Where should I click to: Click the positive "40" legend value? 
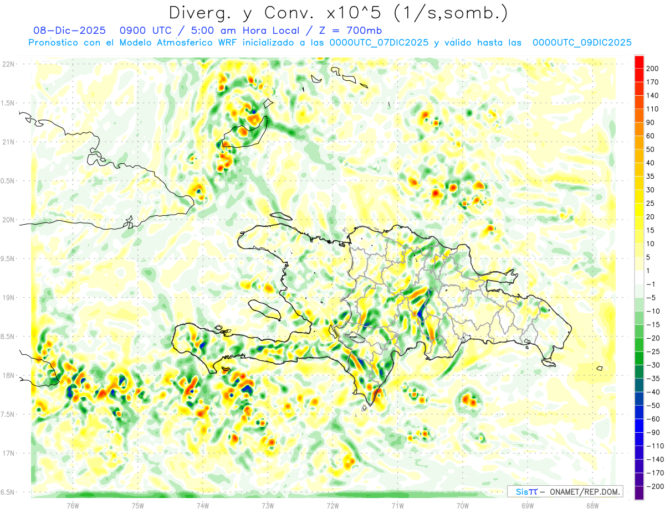(x=652, y=163)
